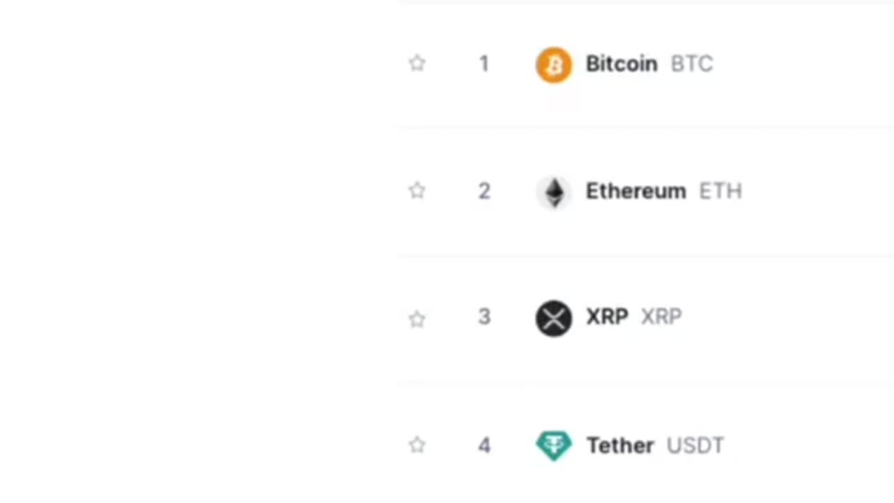Click rank number 1 in the list
The width and height of the screenshot is (894, 503).
tap(484, 64)
